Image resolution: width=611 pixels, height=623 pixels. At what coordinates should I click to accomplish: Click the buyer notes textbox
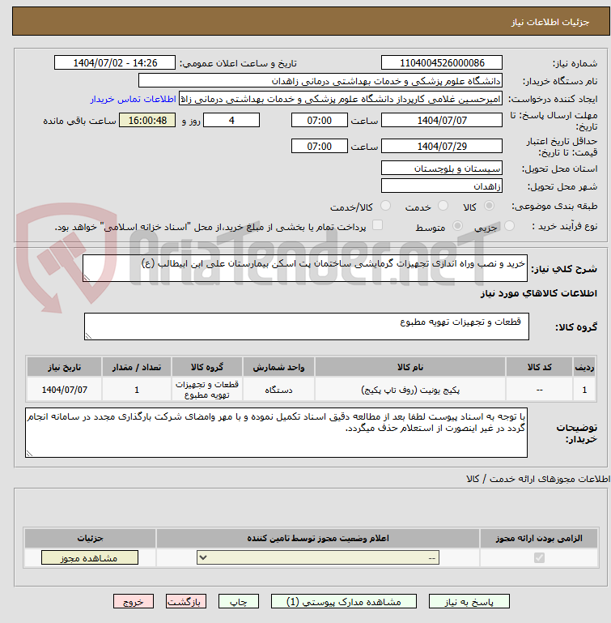tap(276, 433)
